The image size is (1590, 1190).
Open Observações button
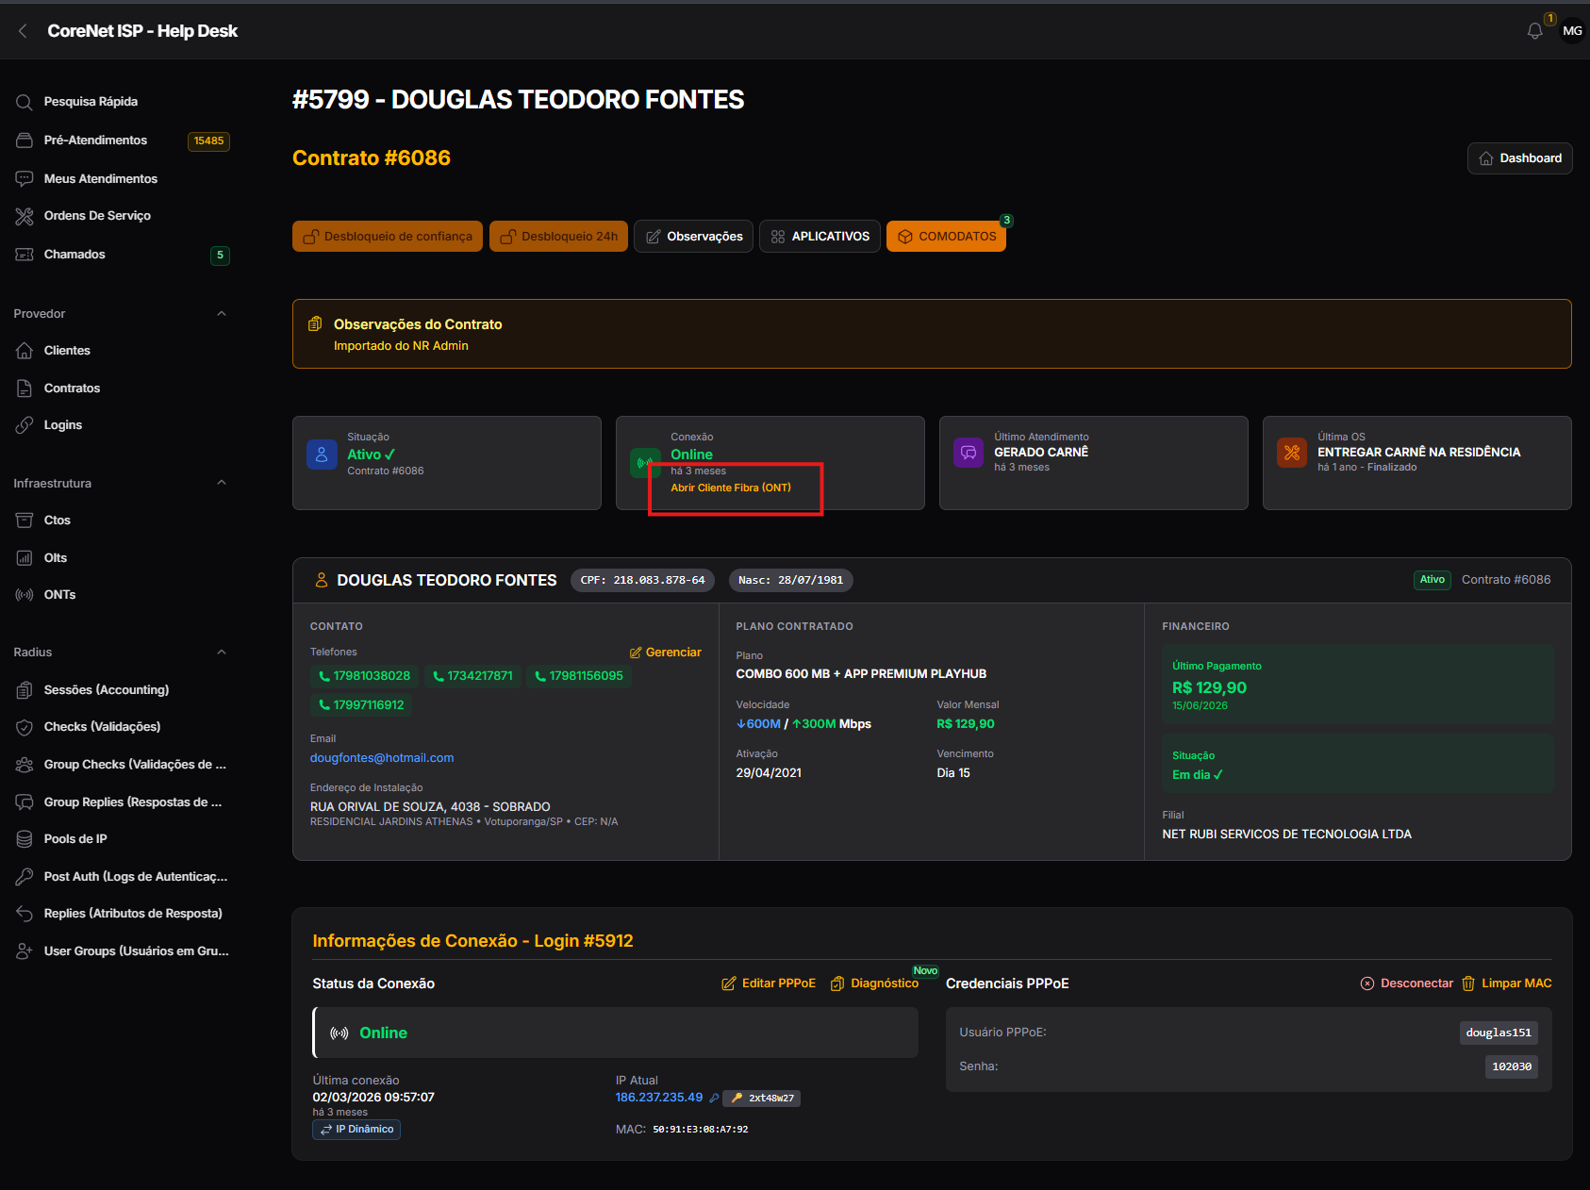tap(693, 237)
